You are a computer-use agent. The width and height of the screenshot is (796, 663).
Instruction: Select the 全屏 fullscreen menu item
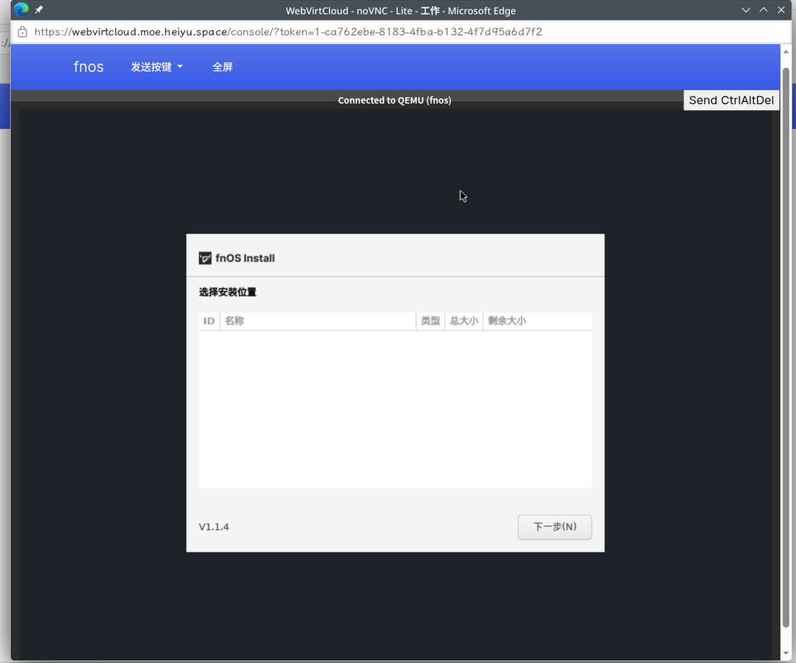[x=222, y=67]
